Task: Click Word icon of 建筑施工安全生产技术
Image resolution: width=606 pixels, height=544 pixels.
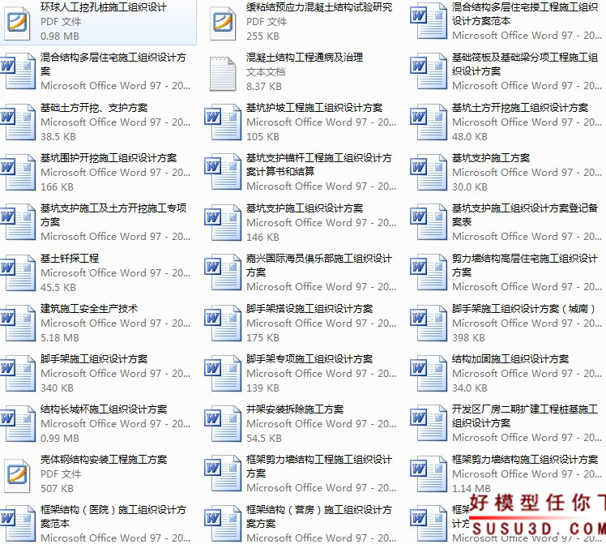Action: pyautogui.click(x=18, y=323)
